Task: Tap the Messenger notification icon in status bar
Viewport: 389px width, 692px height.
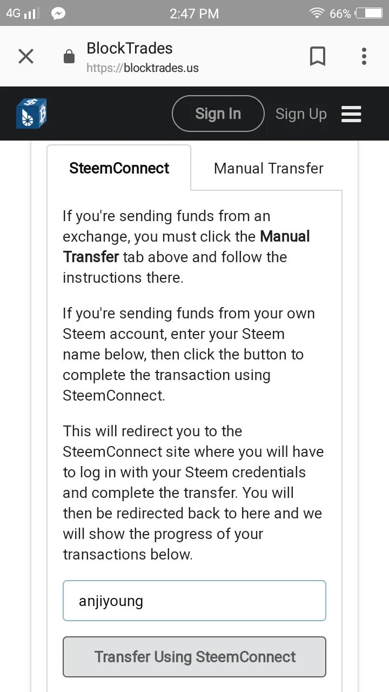Action: pyautogui.click(x=58, y=14)
